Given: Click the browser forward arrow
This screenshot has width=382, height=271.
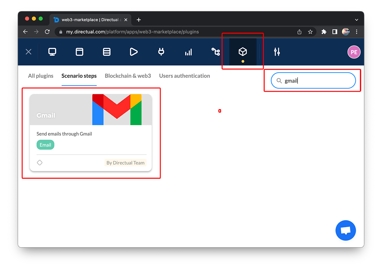Looking at the screenshot, I should [36, 32].
